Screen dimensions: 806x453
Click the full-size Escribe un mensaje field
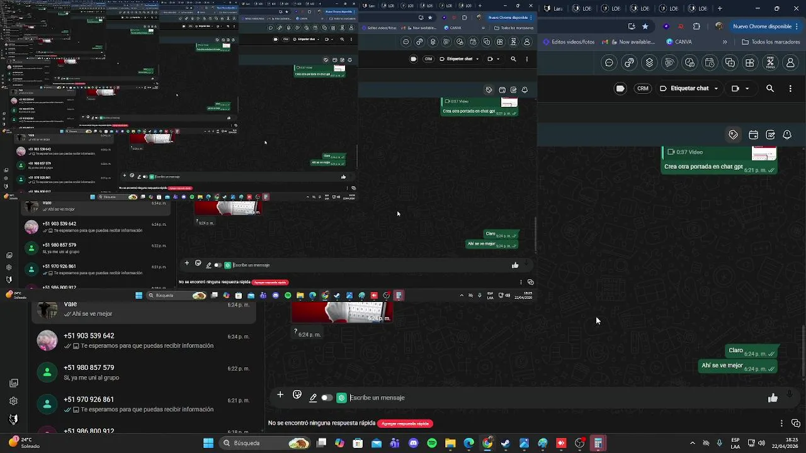click(554, 398)
